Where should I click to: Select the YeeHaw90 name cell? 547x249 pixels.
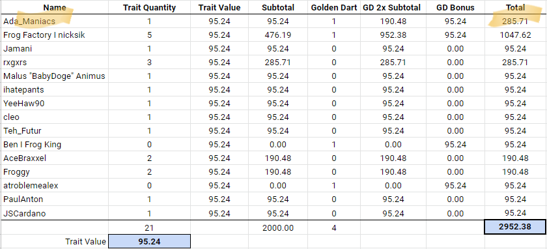coord(55,104)
